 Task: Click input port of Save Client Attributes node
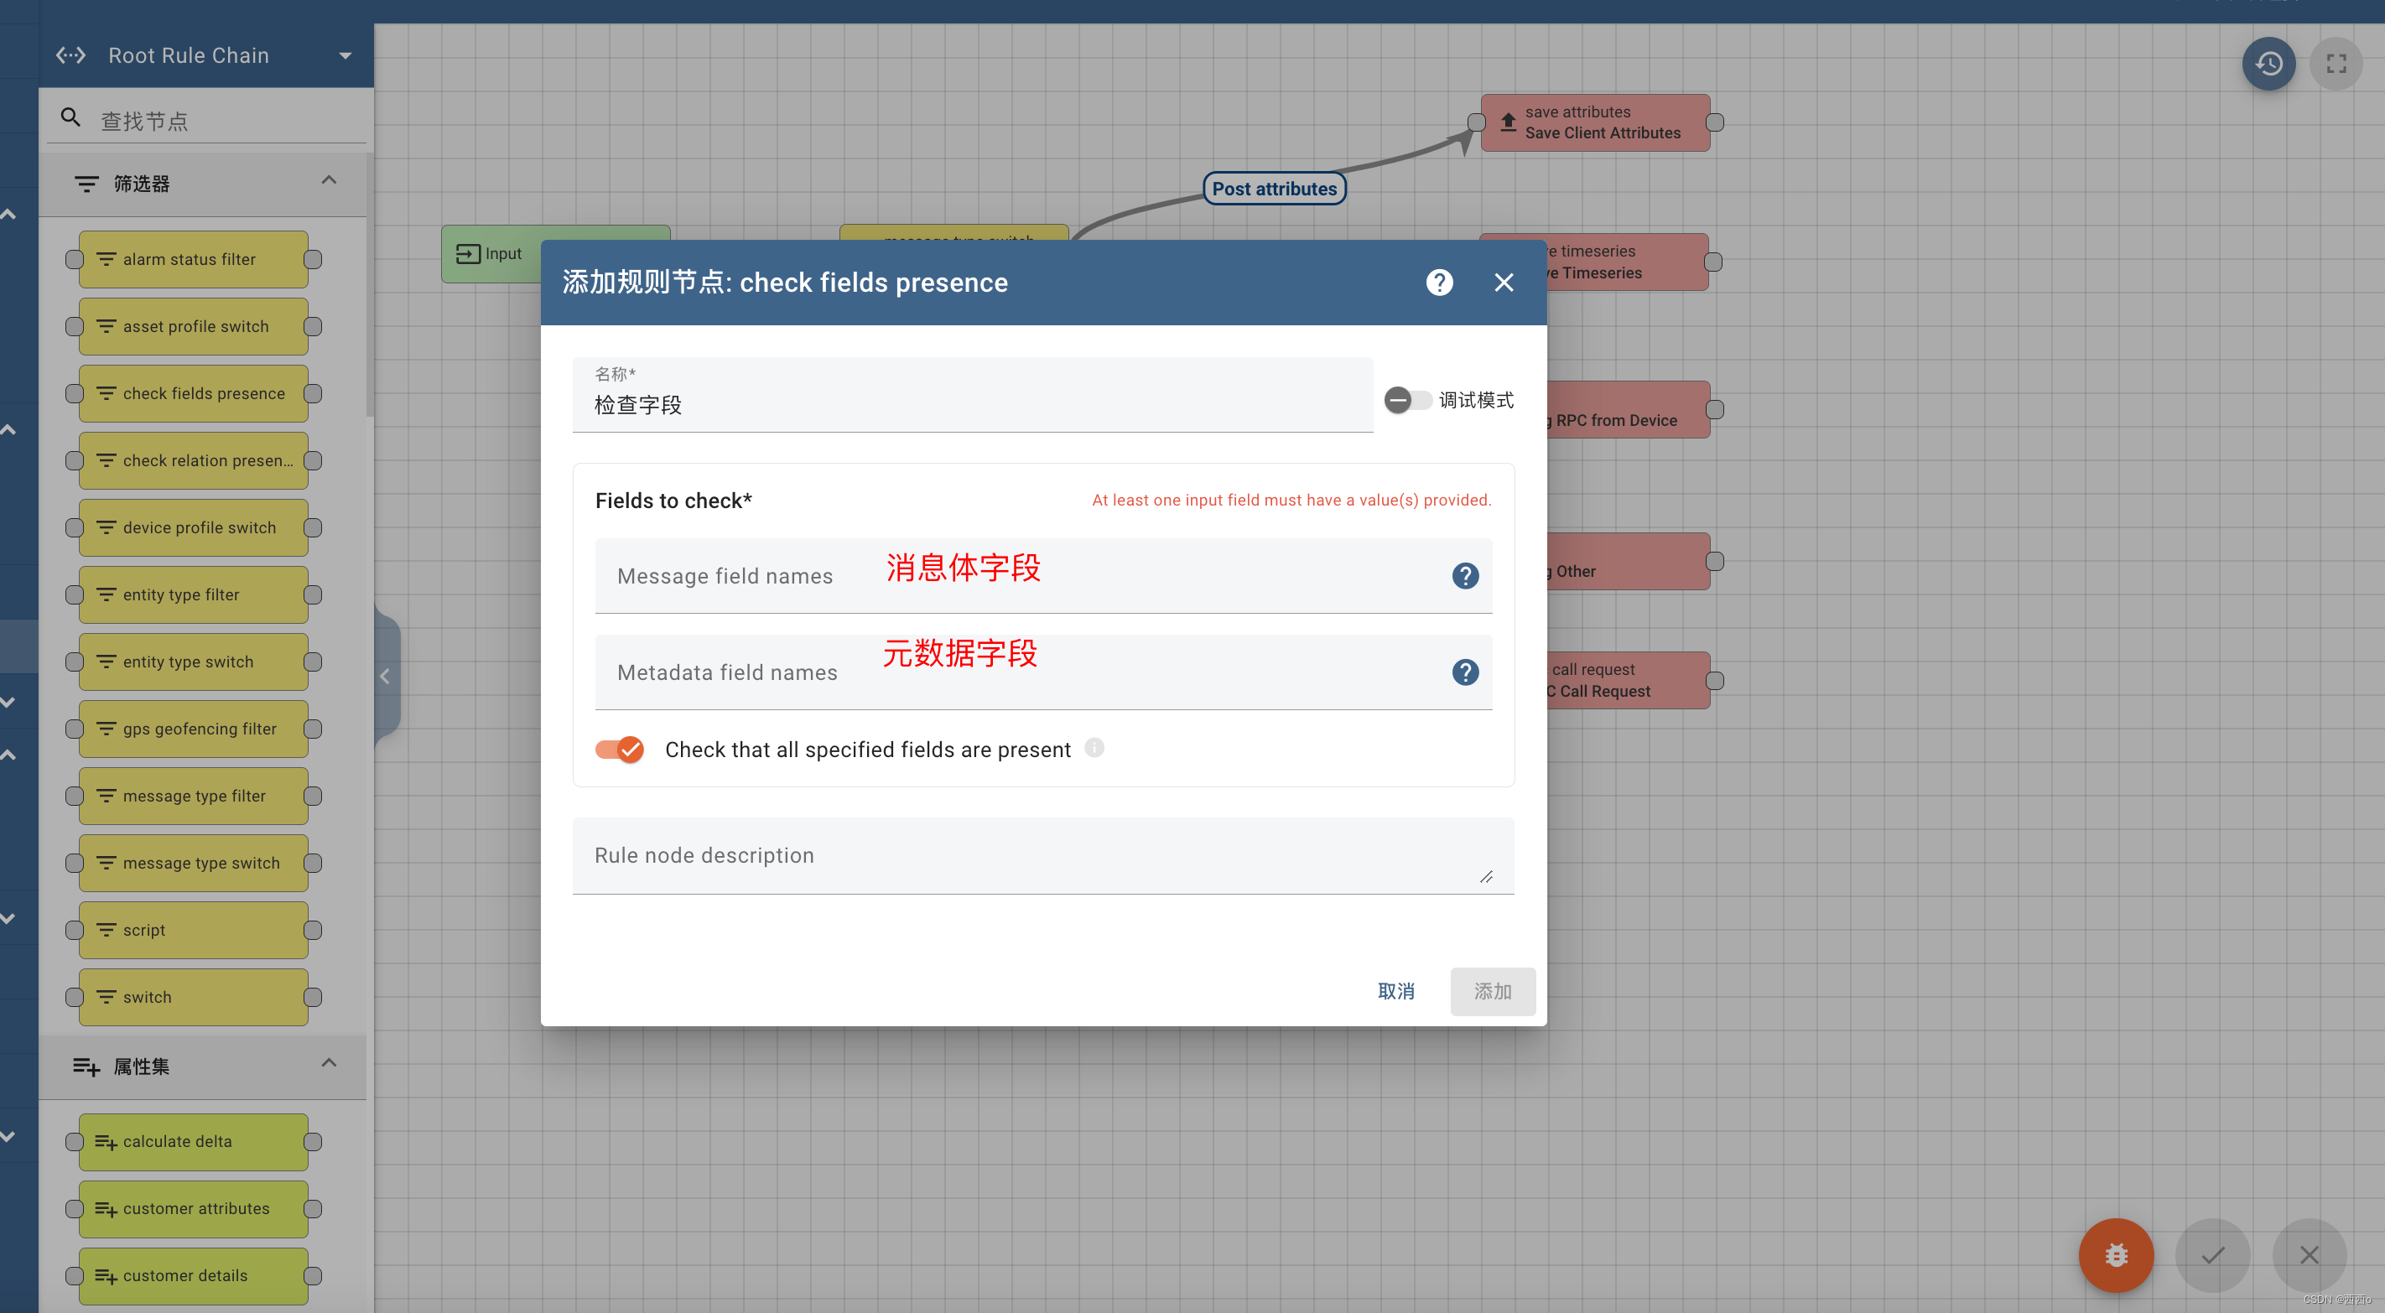1477,122
